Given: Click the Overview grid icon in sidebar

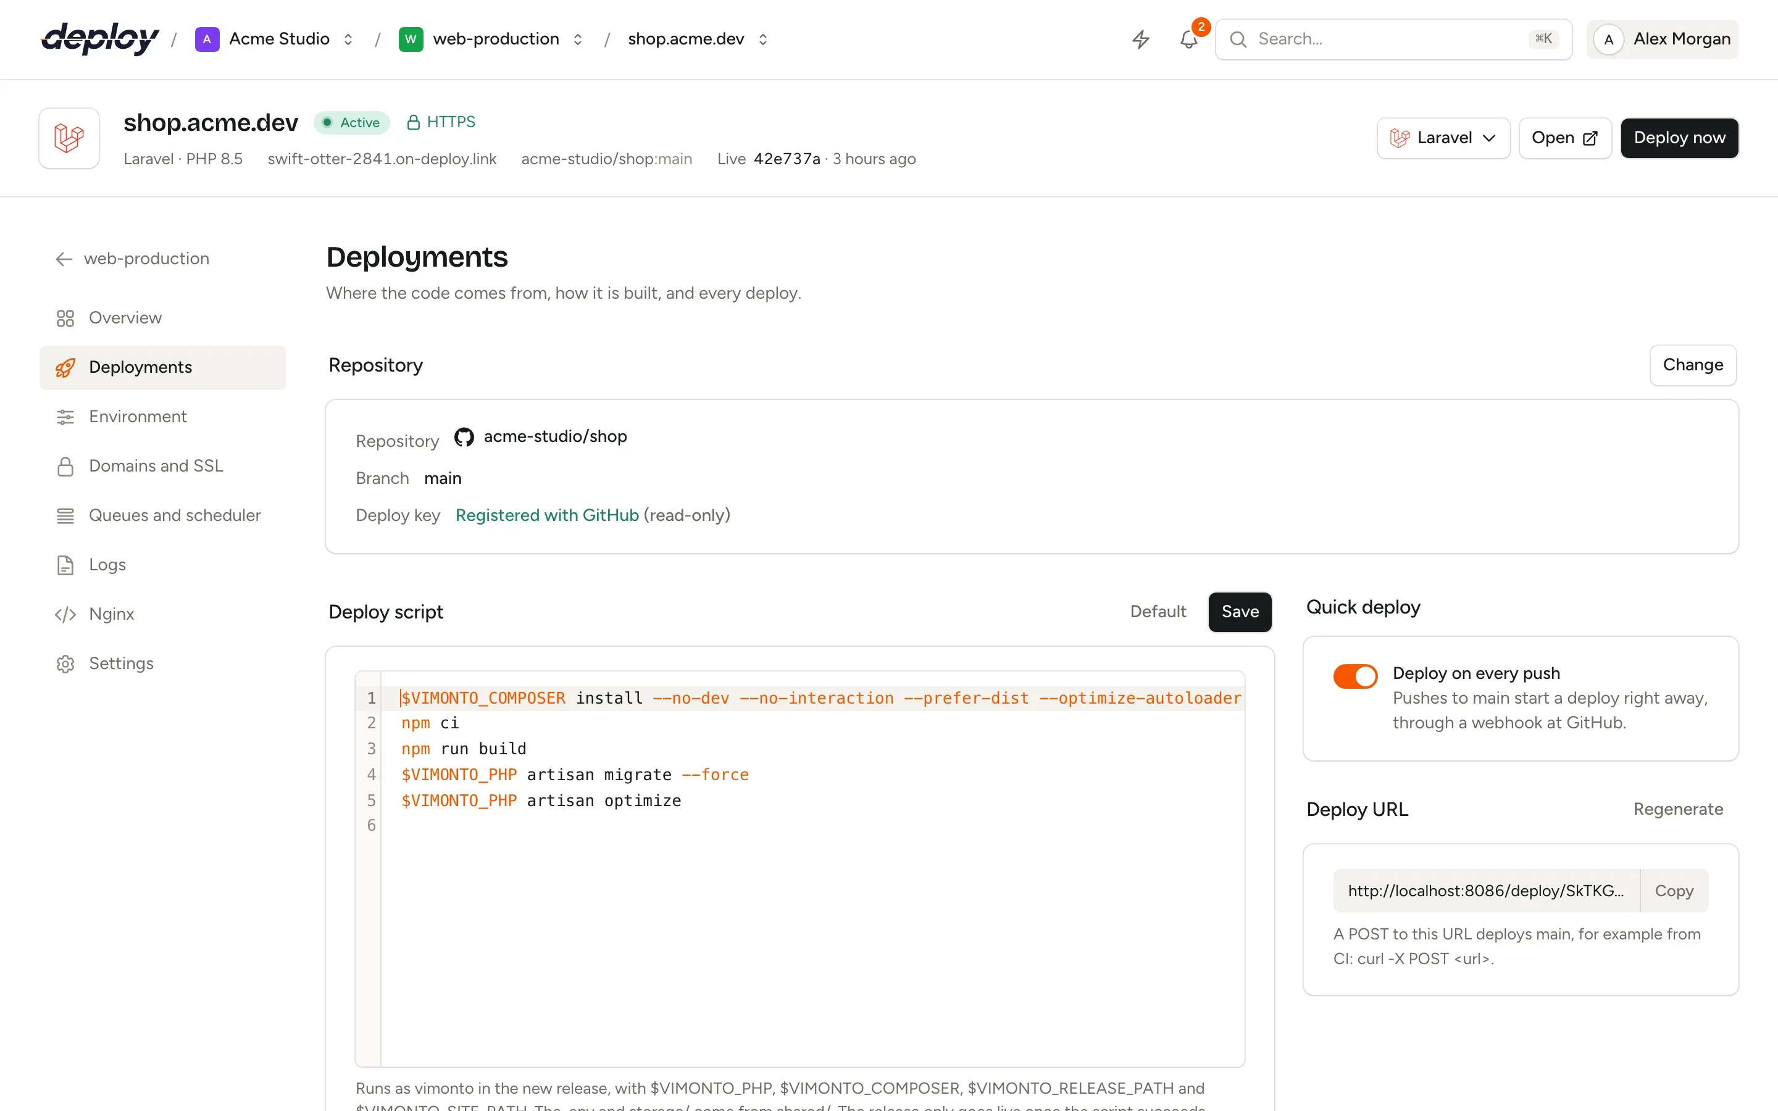Looking at the screenshot, I should tap(65, 318).
